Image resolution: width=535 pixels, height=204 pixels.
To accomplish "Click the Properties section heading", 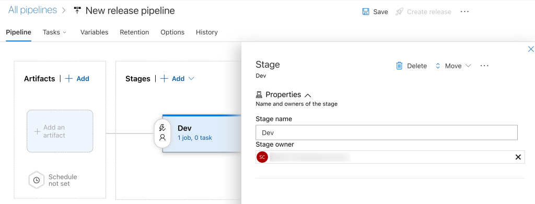I will coord(283,94).
